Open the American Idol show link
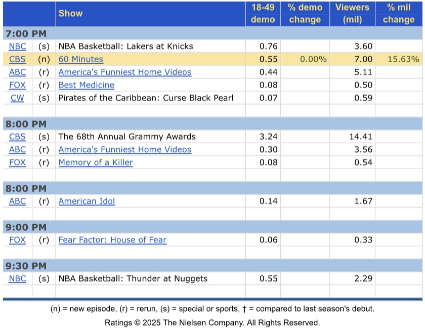 coord(87,201)
